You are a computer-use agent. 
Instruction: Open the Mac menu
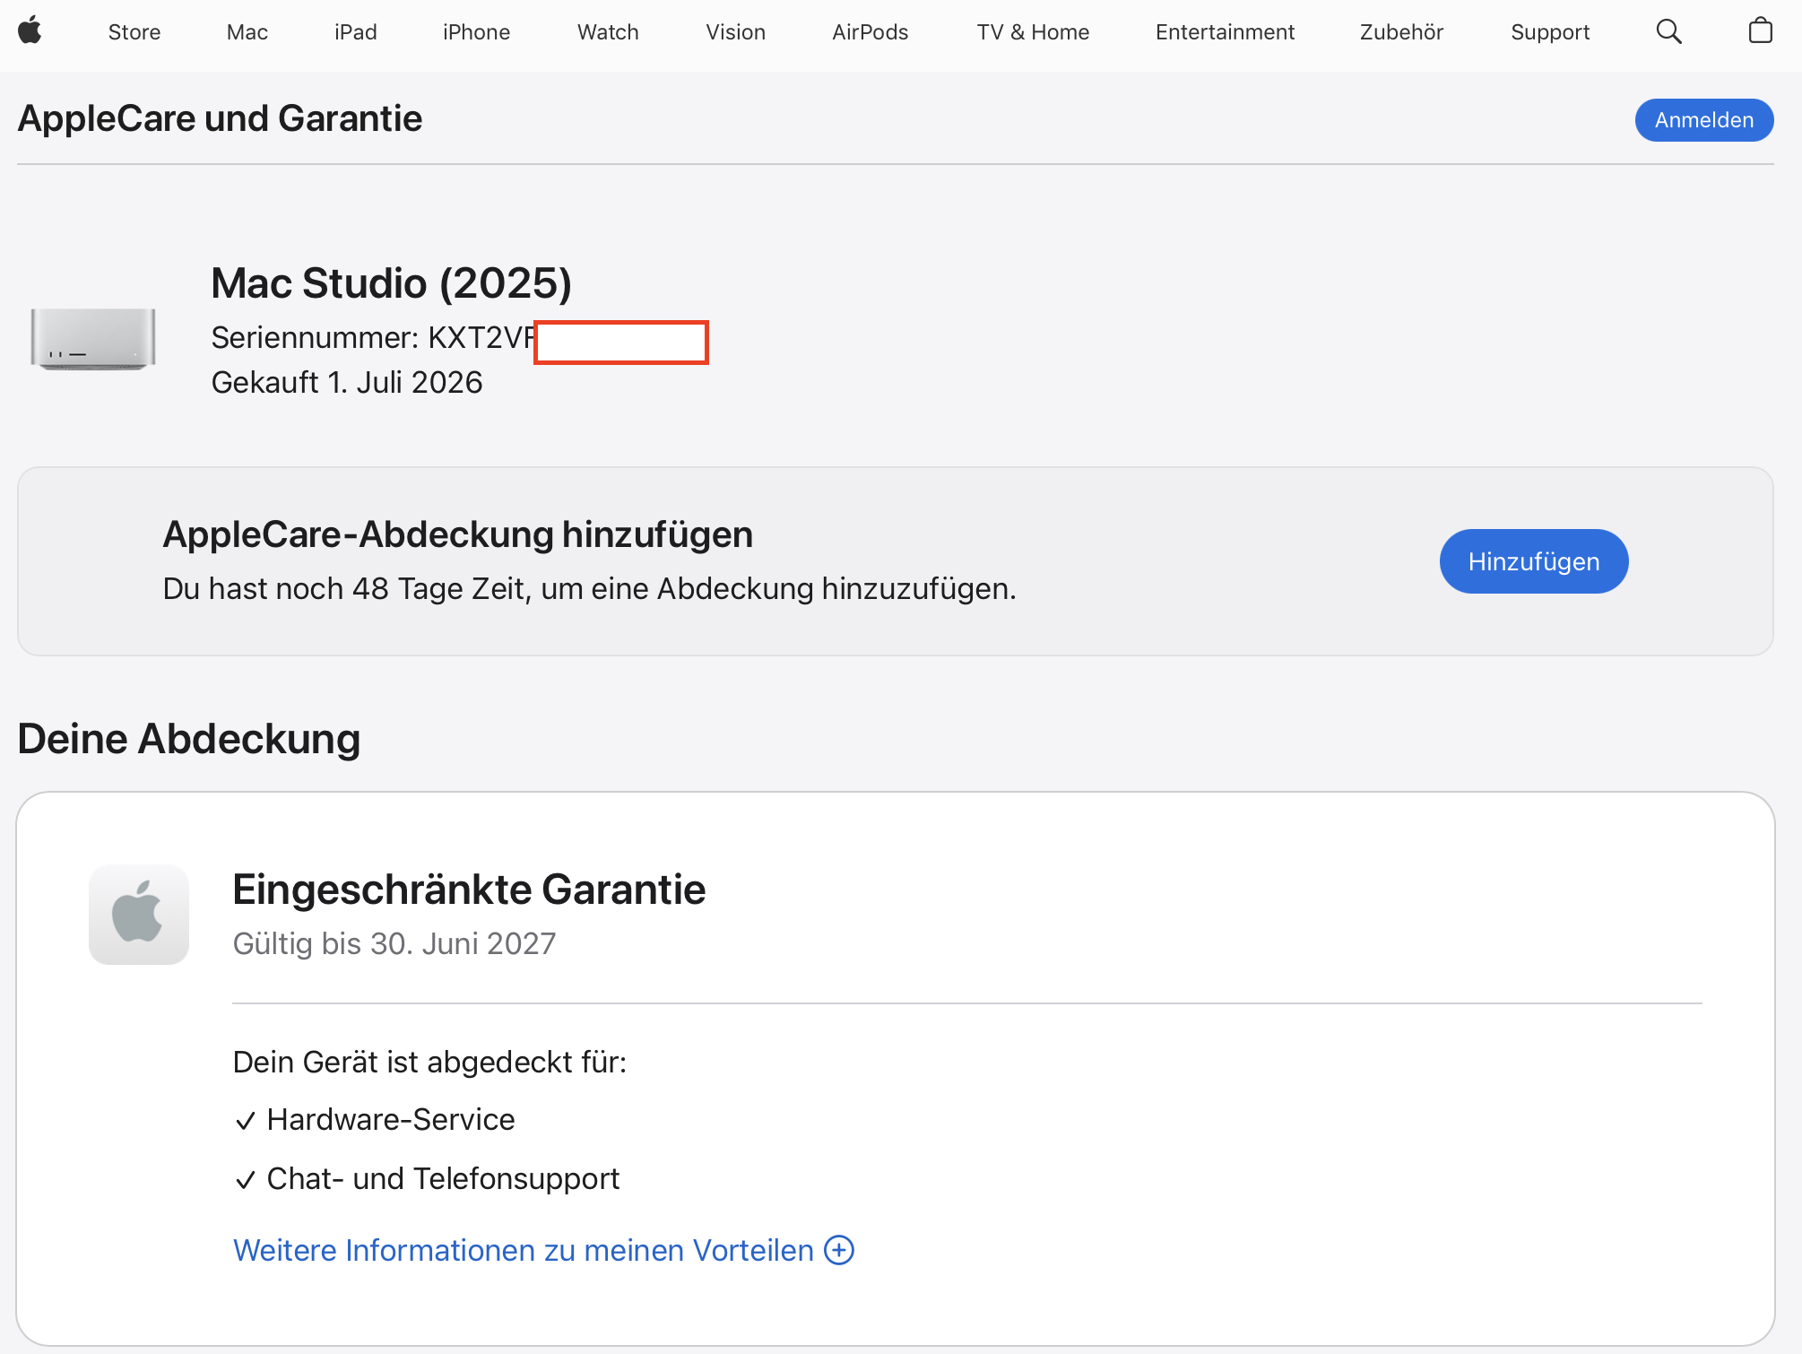click(247, 32)
